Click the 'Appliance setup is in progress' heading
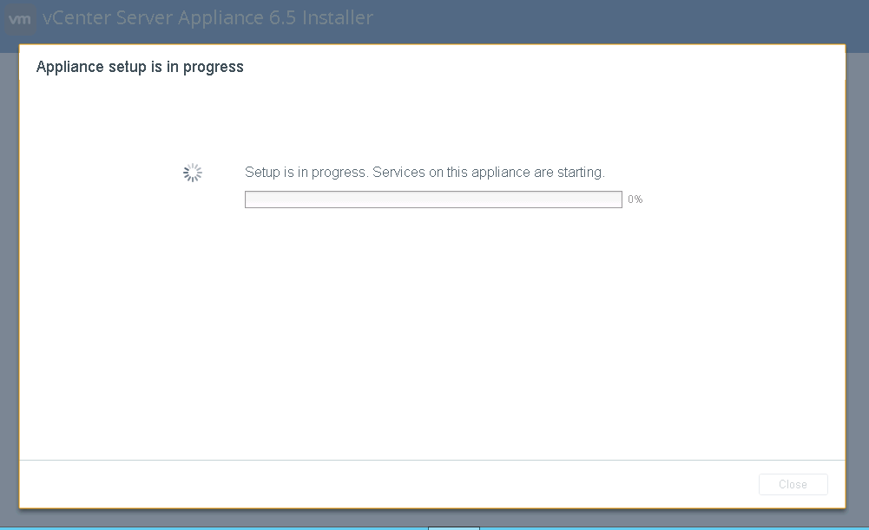Image resolution: width=869 pixels, height=530 pixels. point(140,67)
